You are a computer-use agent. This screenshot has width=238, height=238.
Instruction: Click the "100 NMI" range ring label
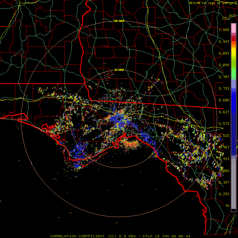click(119, 21)
